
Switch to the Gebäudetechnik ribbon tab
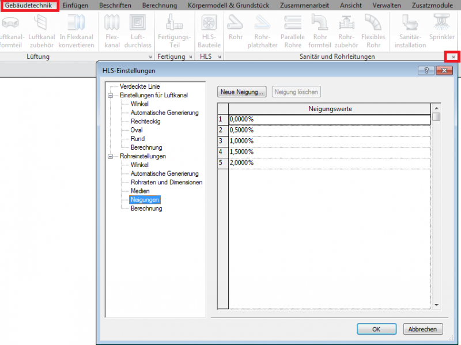pos(29,5)
